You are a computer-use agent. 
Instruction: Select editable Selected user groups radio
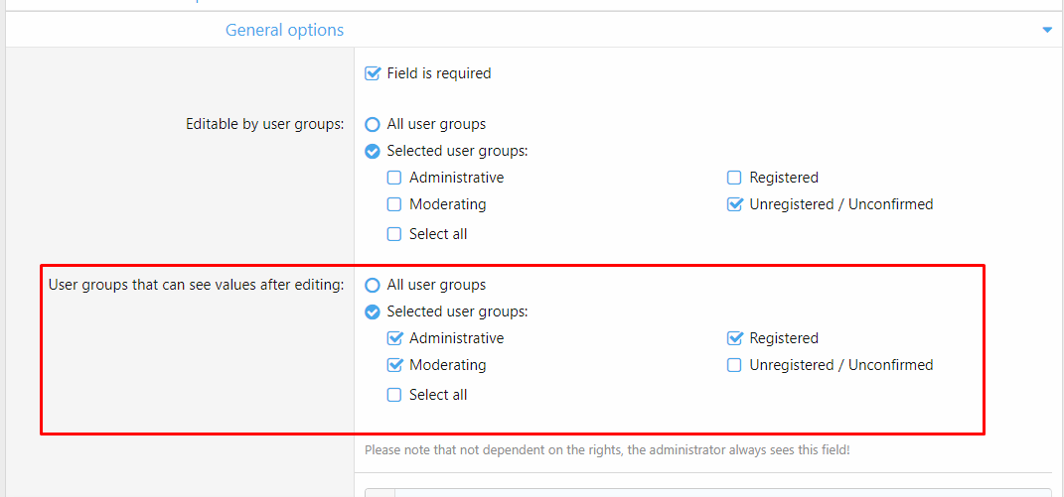373,152
